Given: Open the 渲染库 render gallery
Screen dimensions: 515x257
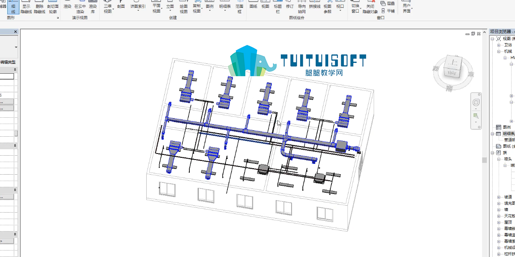Looking at the screenshot, I should (x=93, y=7).
